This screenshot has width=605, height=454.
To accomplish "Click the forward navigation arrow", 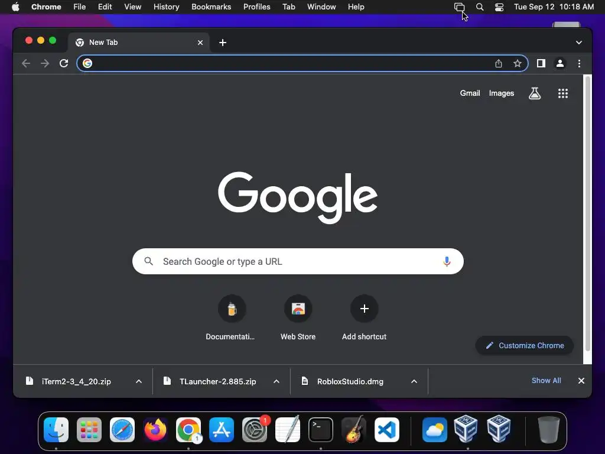I will coord(45,63).
